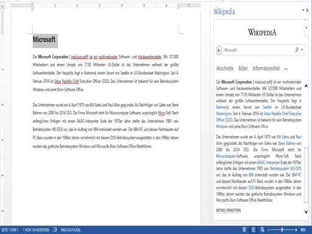Click the tab selector at ruler's left end

2,6
